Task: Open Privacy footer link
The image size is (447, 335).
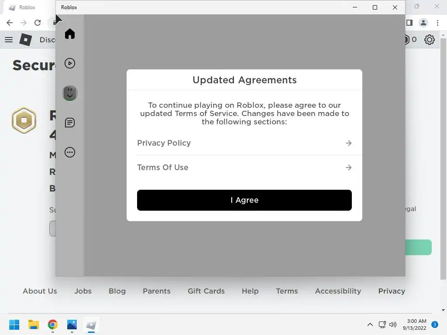Action: [x=392, y=291]
